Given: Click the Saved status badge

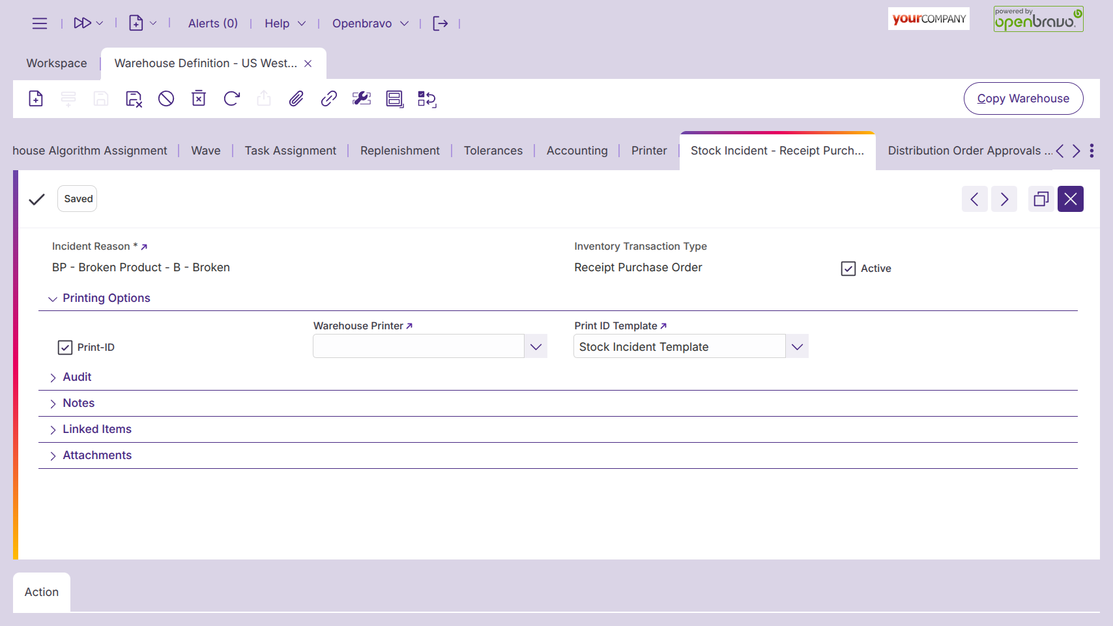Looking at the screenshot, I should [x=79, y=199].
